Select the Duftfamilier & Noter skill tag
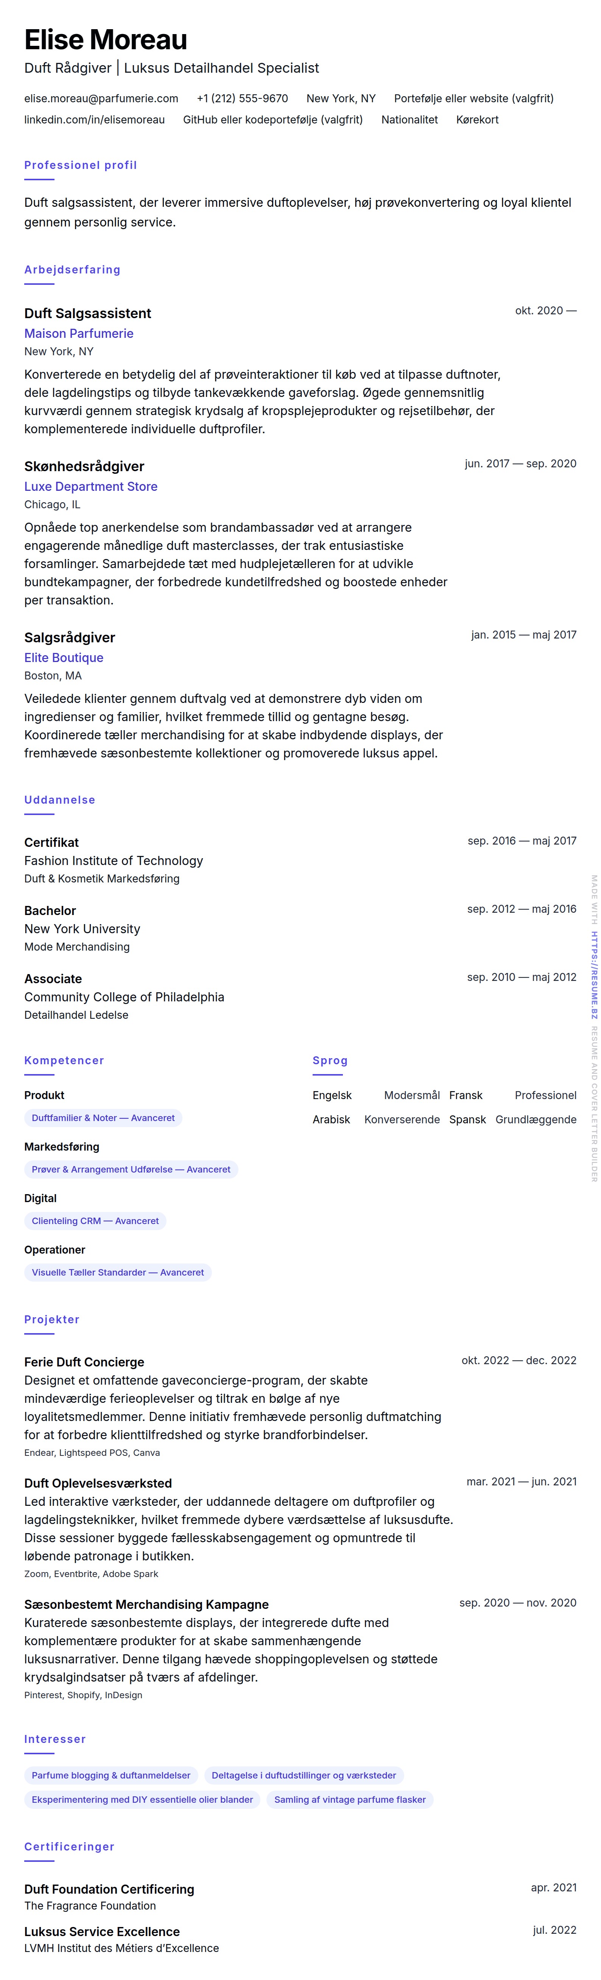 tap(103, 1118)
